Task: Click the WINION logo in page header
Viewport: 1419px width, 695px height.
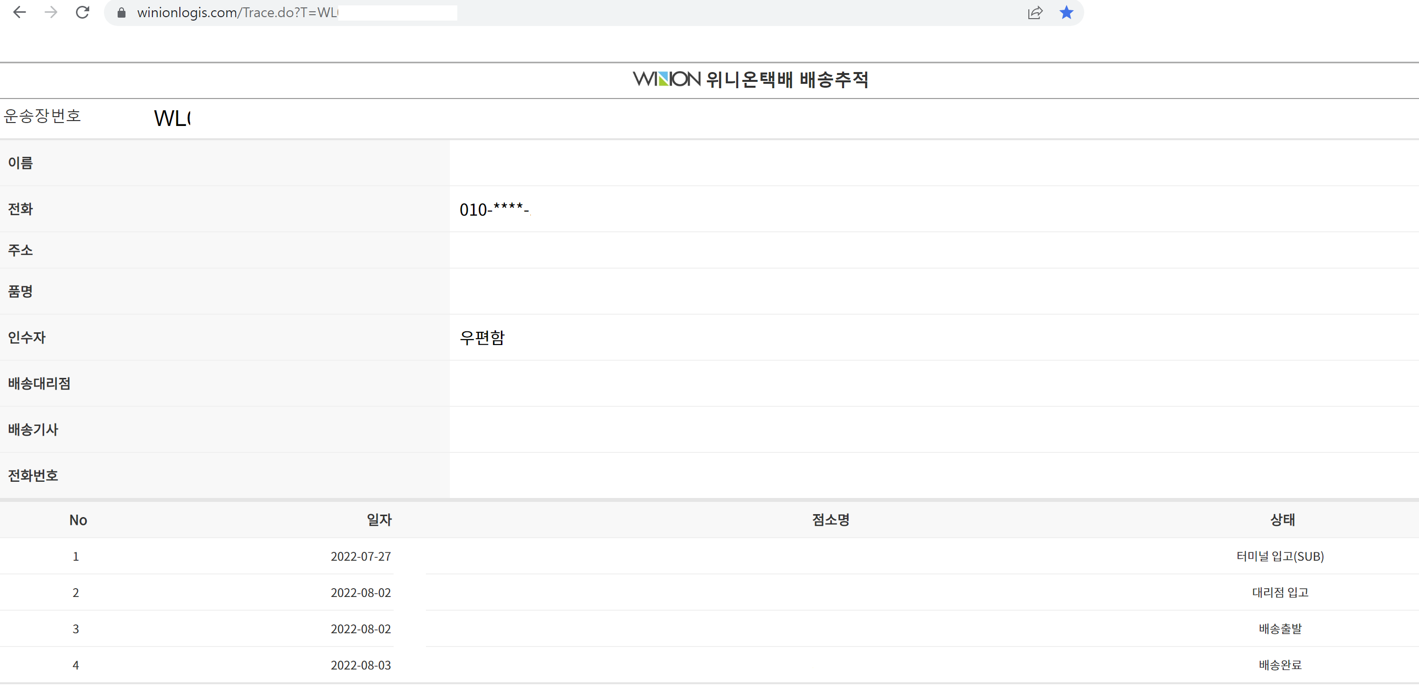Action: coord(667,79)
